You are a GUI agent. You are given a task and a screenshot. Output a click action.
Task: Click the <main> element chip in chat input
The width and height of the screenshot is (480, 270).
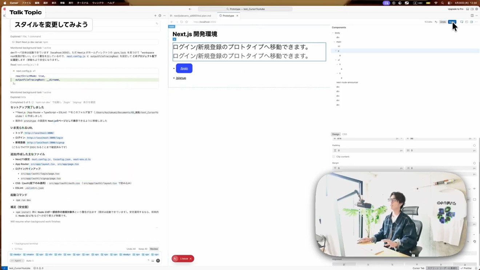(x=29, y=254)
